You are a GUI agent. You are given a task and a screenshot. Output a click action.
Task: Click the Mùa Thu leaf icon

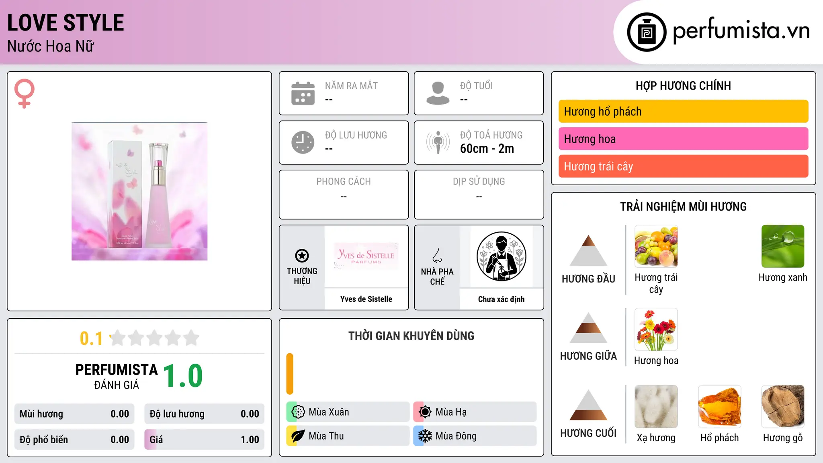(x=298, y=436)
